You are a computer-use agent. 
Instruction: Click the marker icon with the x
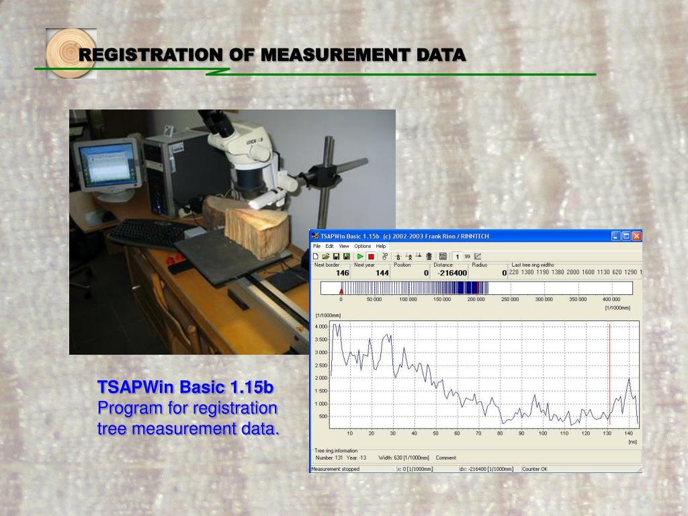pos(408,256)
